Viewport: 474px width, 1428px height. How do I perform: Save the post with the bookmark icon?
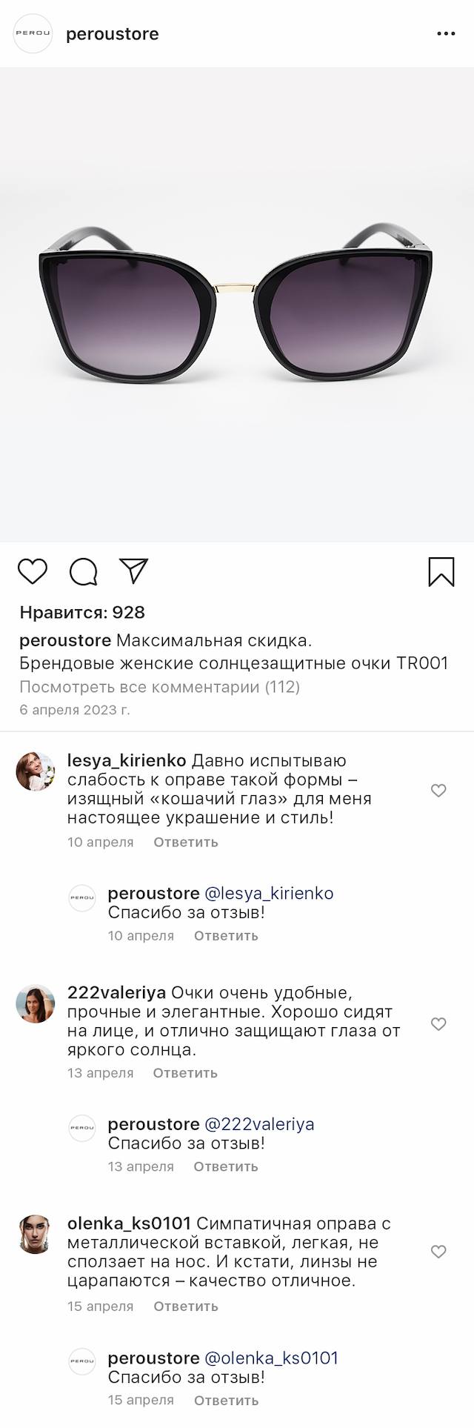441,571
